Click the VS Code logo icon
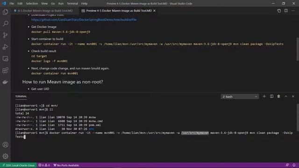Image resolution: width=299 pixels, height=168 pixels. pos(4,3)
